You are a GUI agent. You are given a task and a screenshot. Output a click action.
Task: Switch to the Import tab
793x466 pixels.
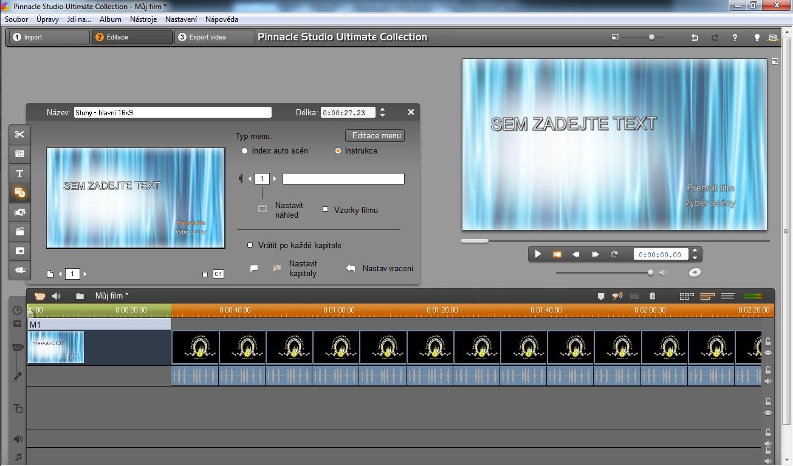tap(49, 37)
